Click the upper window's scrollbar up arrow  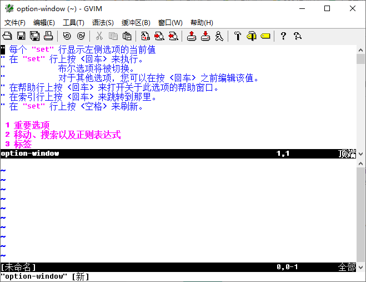(360, 50)
